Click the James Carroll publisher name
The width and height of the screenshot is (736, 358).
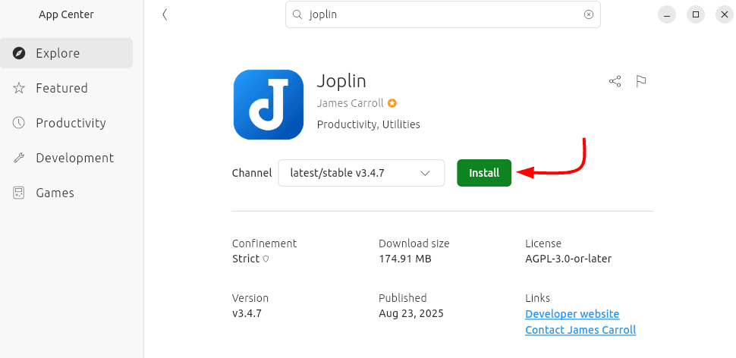[350, 103]
